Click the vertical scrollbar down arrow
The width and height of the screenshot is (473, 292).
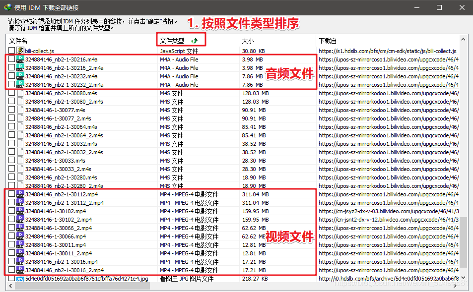click(x=463, y=278)
